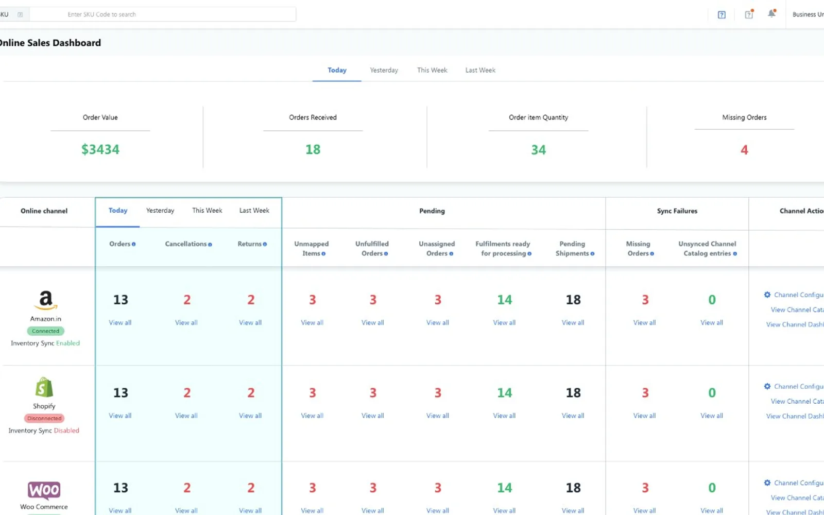Click the Missing Orders count 4
Image resolution: width=824 pixels, height=515 pixels.
(x=744, y=150)
